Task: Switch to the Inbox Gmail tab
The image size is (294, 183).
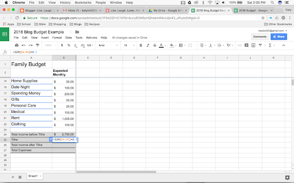Action: 82,11
